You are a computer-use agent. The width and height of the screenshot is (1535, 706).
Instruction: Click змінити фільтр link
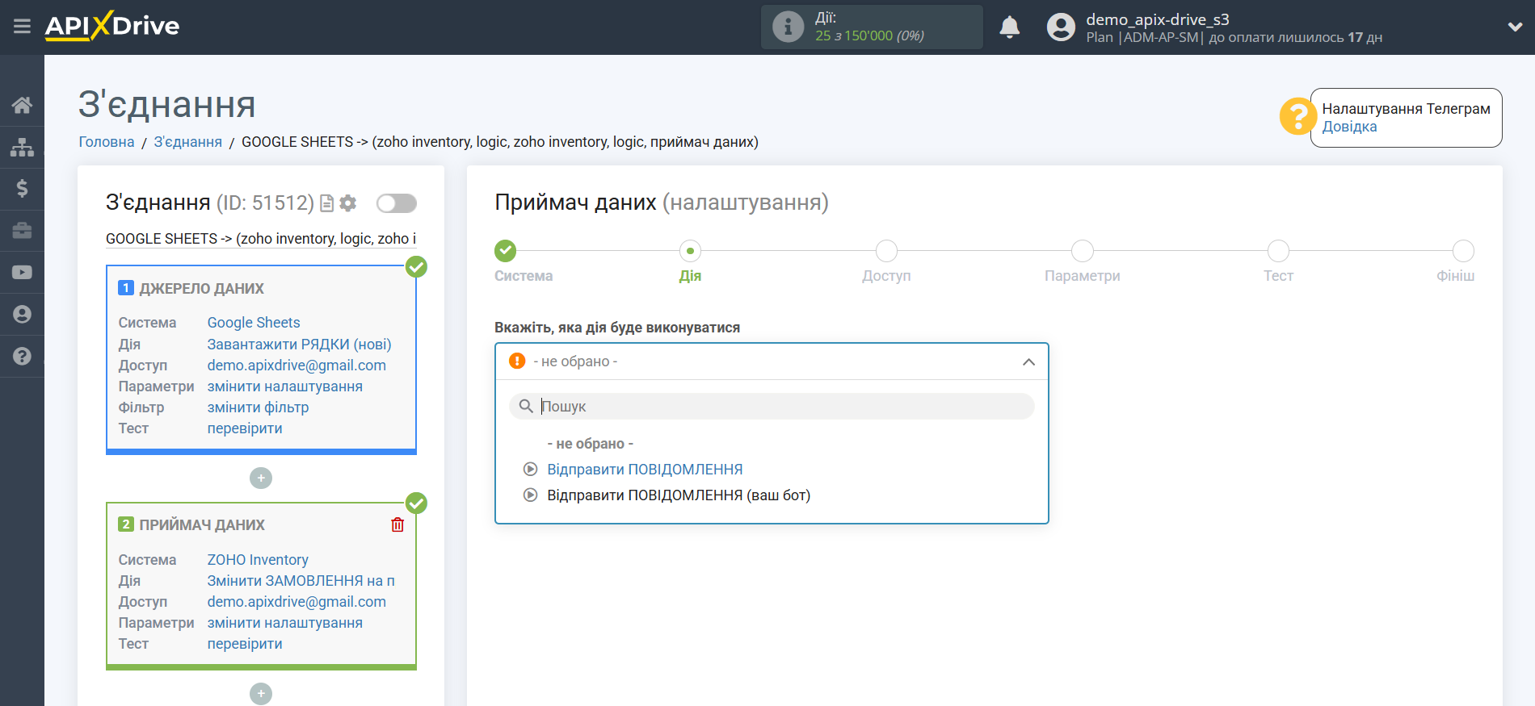[258, 407]
